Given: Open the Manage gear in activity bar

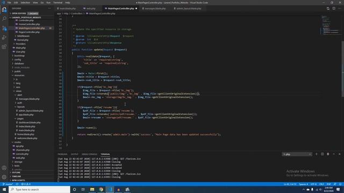Looking at the screenshot, I should click(4, 177).
